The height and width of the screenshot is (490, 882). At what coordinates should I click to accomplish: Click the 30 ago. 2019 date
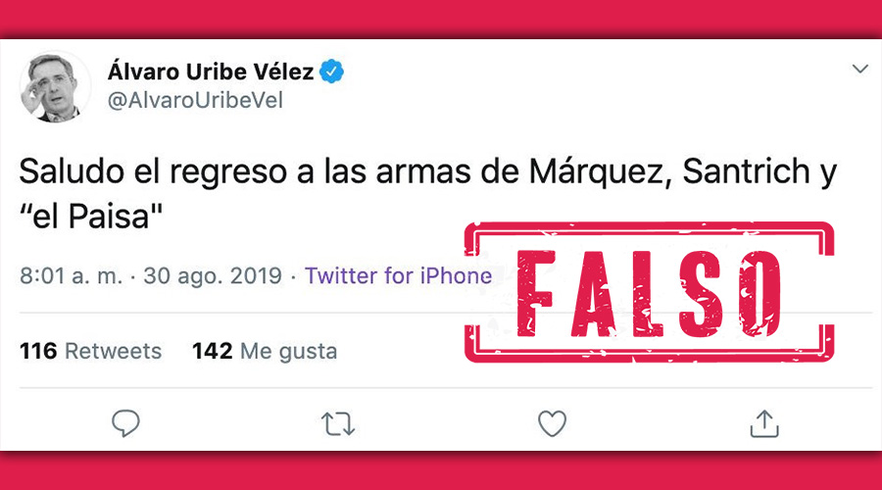click(213, 275)
